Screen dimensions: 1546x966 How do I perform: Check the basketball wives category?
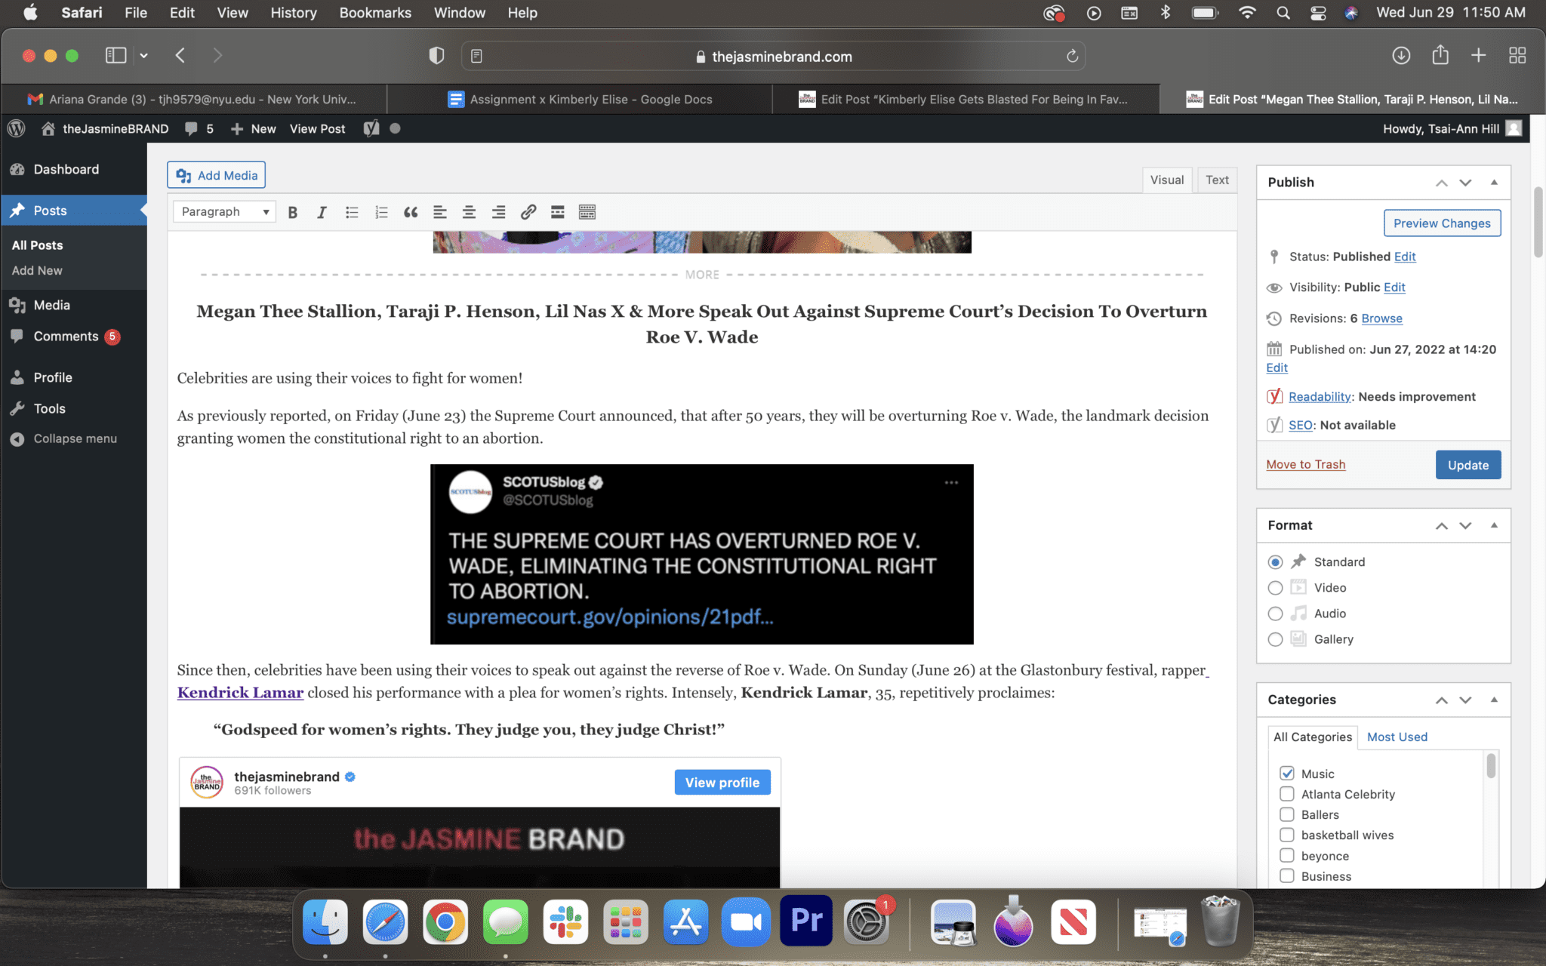pyautogui.click(x=1287, y=835)
